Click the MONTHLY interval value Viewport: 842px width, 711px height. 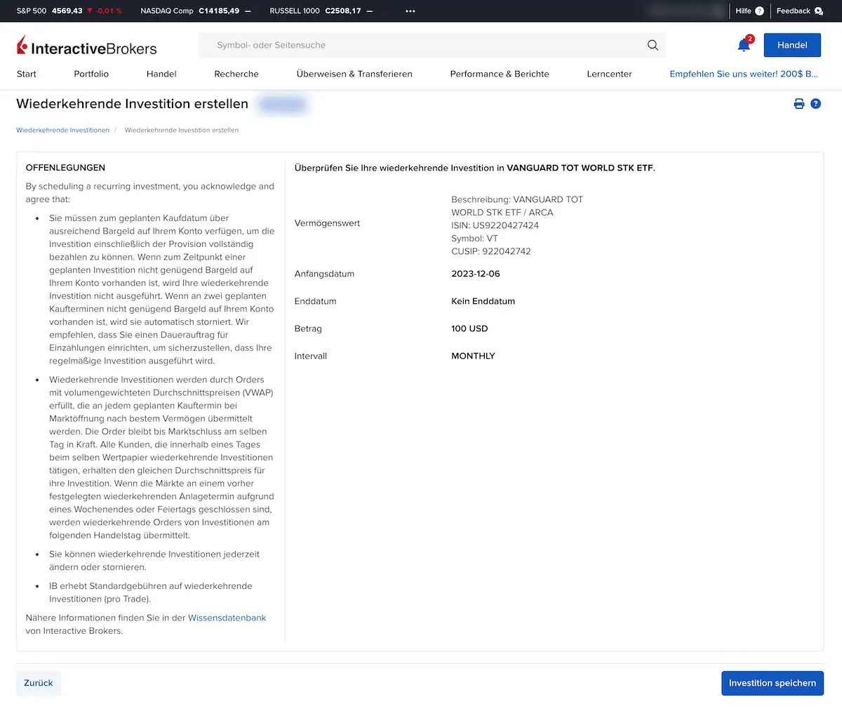coord(473,356)
